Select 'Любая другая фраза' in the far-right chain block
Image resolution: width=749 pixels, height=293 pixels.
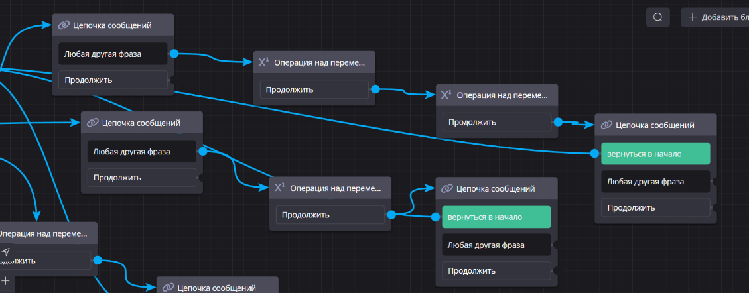[655, 181]
